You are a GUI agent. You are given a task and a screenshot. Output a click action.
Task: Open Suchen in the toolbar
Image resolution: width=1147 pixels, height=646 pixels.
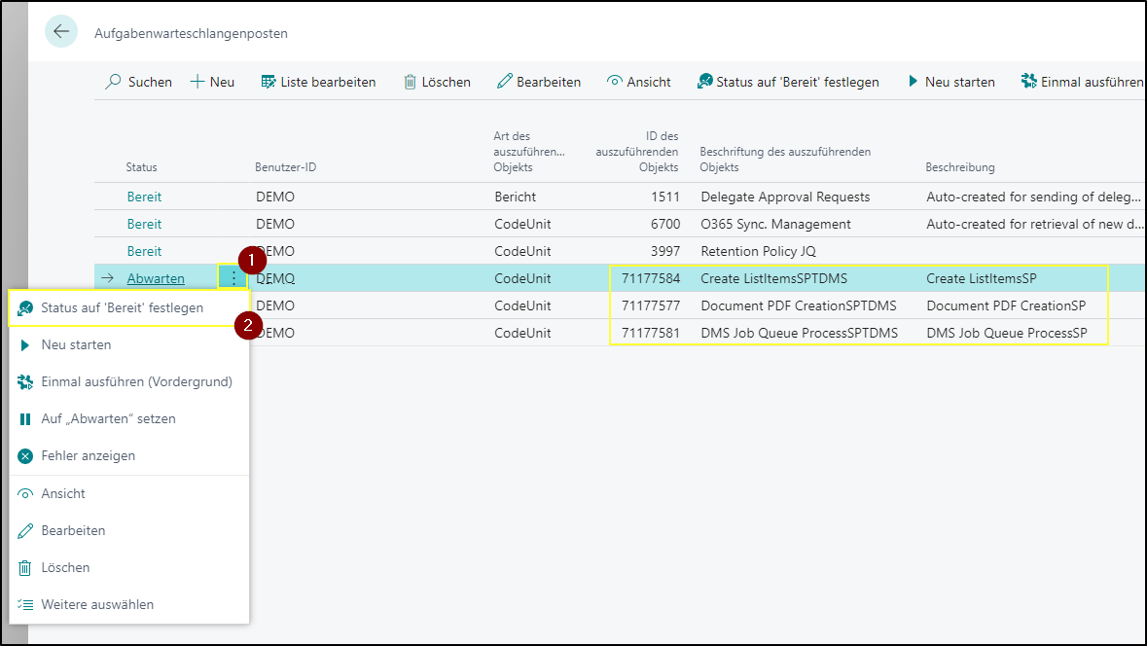point(139,82)
